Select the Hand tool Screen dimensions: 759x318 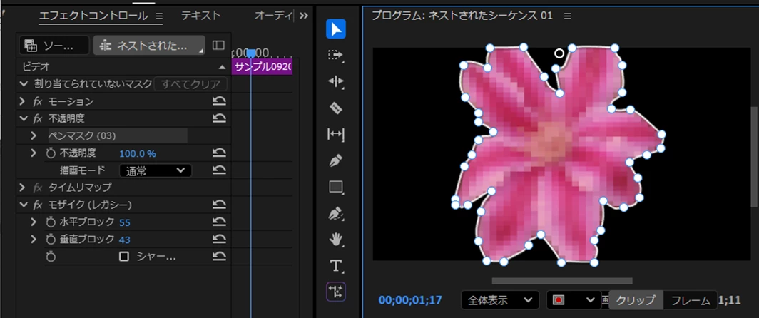coord(335,239)
